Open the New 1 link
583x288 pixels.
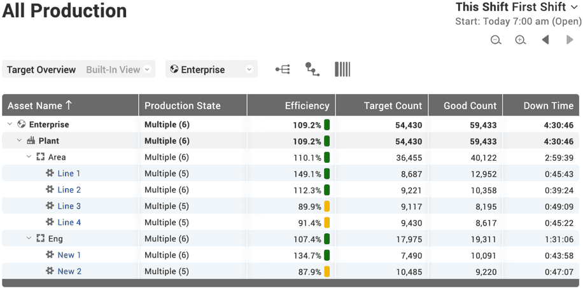coord(69,255)
